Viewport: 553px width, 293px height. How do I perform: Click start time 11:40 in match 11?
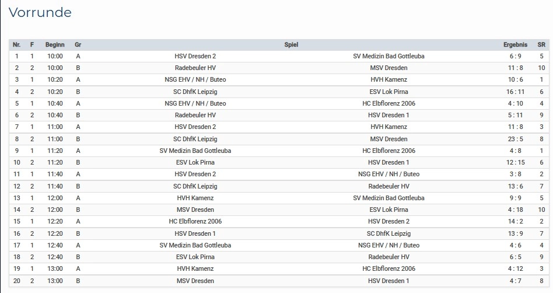coord(55,174)
